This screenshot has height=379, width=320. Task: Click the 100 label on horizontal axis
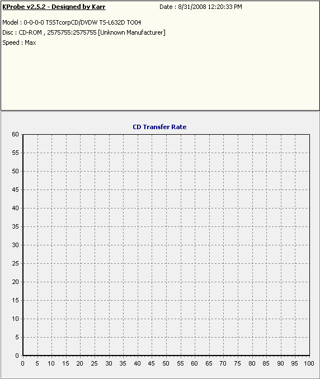(309, 363)
